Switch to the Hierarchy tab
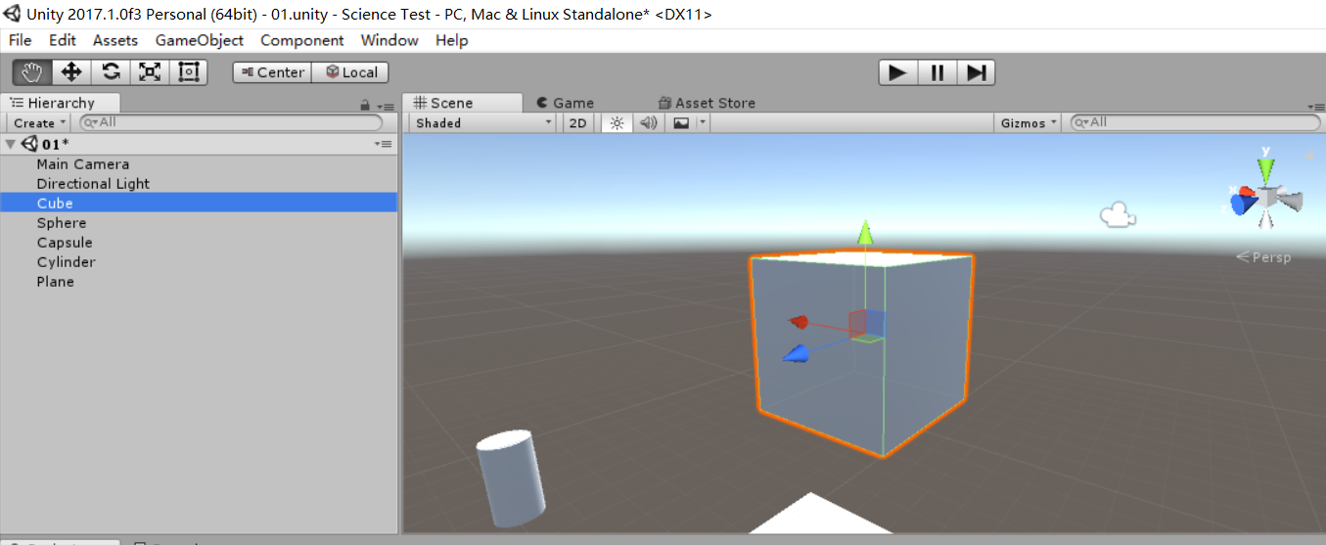This screenshot has width=1326, height=545. click(61, 103)
